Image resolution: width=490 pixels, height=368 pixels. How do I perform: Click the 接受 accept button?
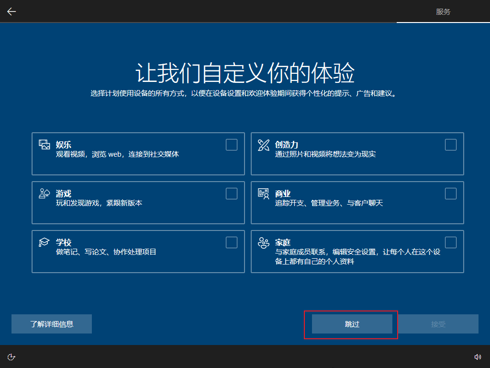pos(438,324)
